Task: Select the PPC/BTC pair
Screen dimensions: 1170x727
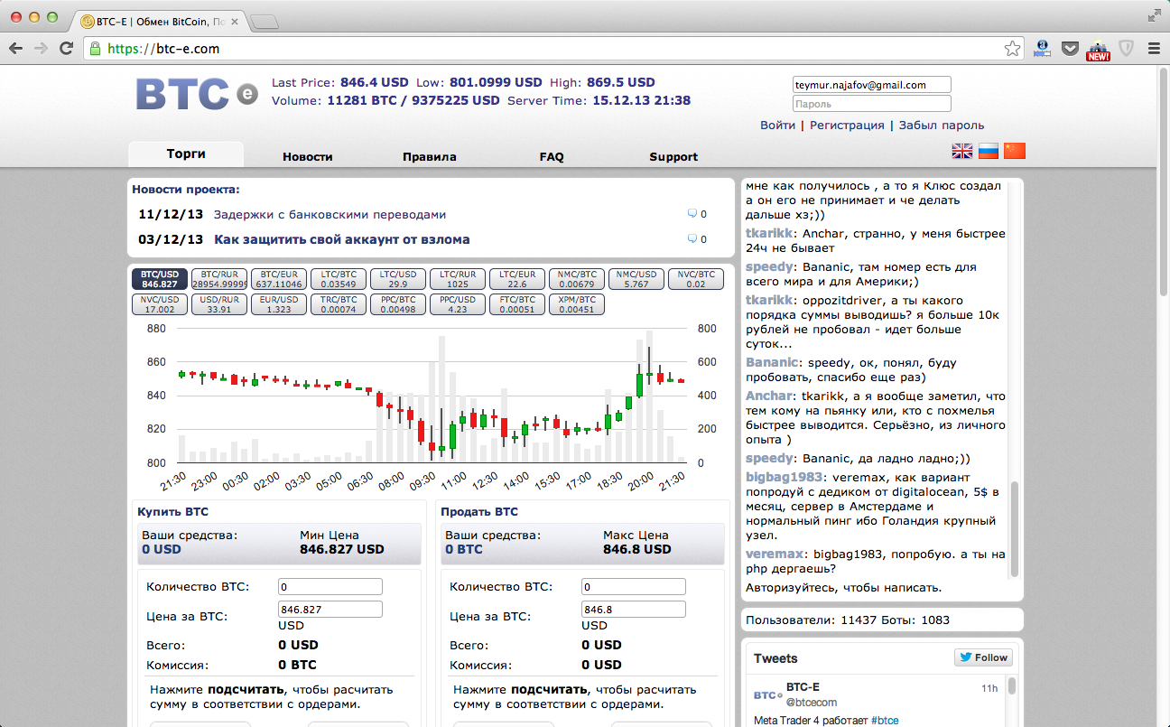Action: click(x=398, y=304)
